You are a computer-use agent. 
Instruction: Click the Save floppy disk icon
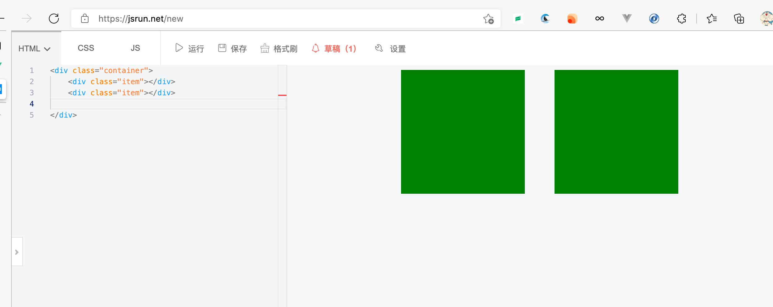coord(222,48)
